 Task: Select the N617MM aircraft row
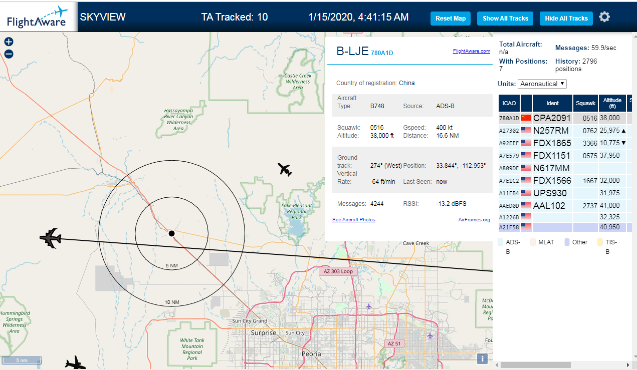pyautogui.click(x=565, y=168)
